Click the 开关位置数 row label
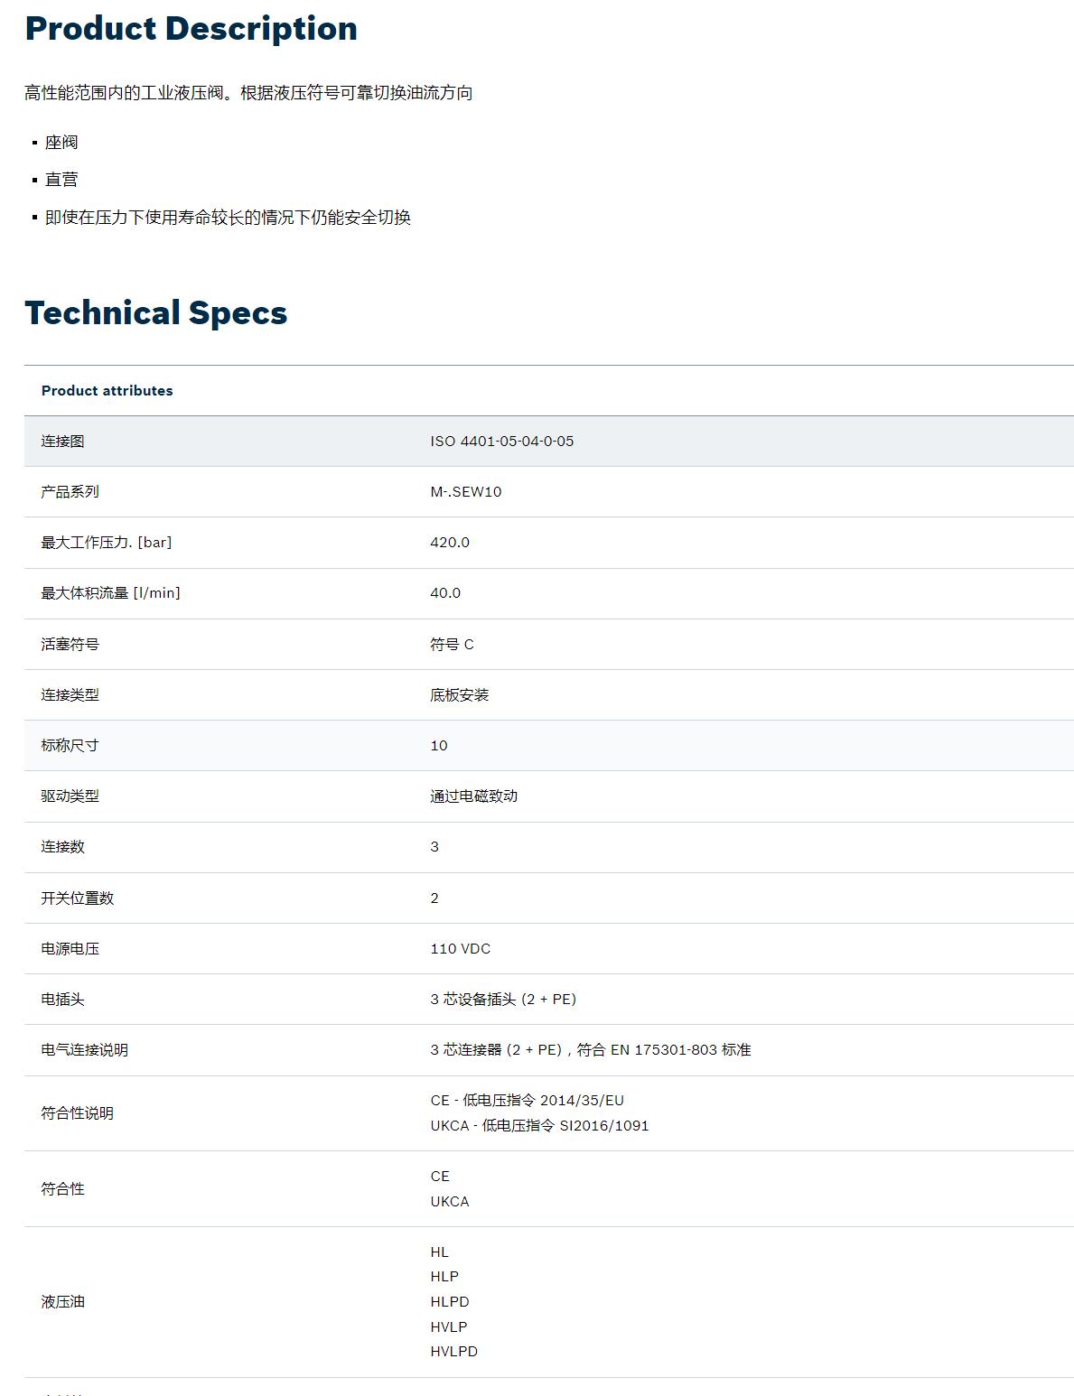 (76, 898)
